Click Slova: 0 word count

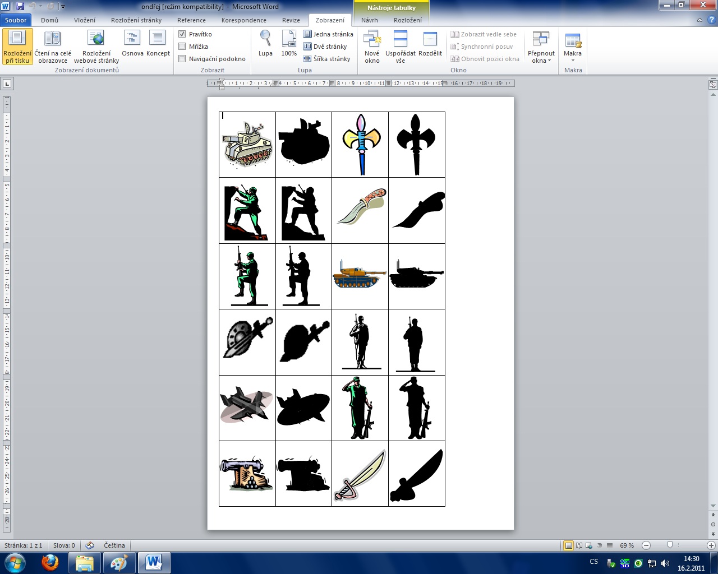click(x=64, y=545)
